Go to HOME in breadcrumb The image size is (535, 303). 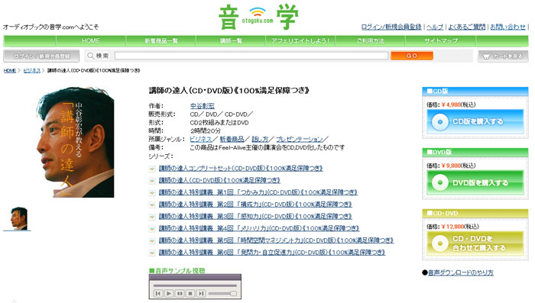point(9,70)
